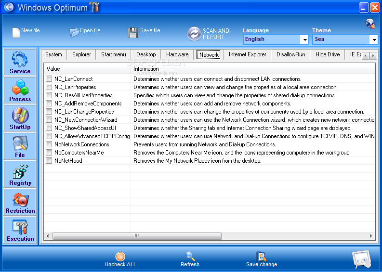Check the NoComputersNearMe box
The height and width of the screenshot is (272, 382).
tap(49, 153)
